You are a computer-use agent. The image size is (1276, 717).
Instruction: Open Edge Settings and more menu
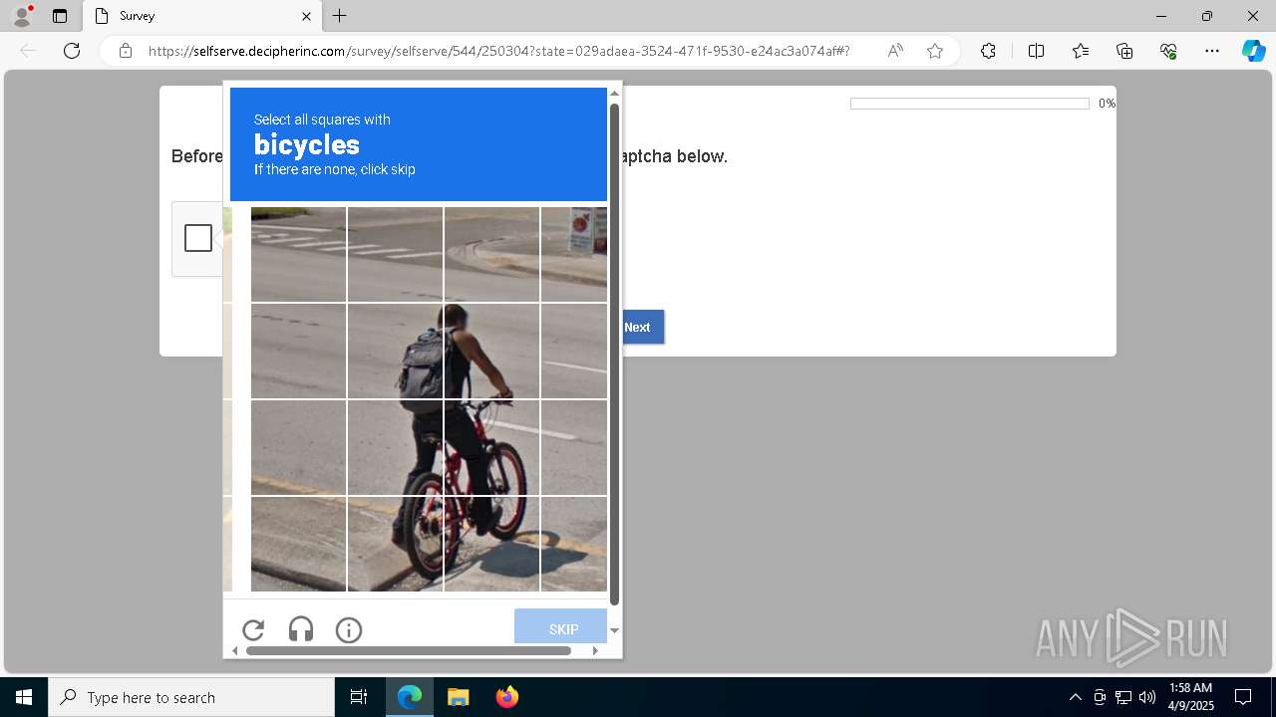[1212, 51]
